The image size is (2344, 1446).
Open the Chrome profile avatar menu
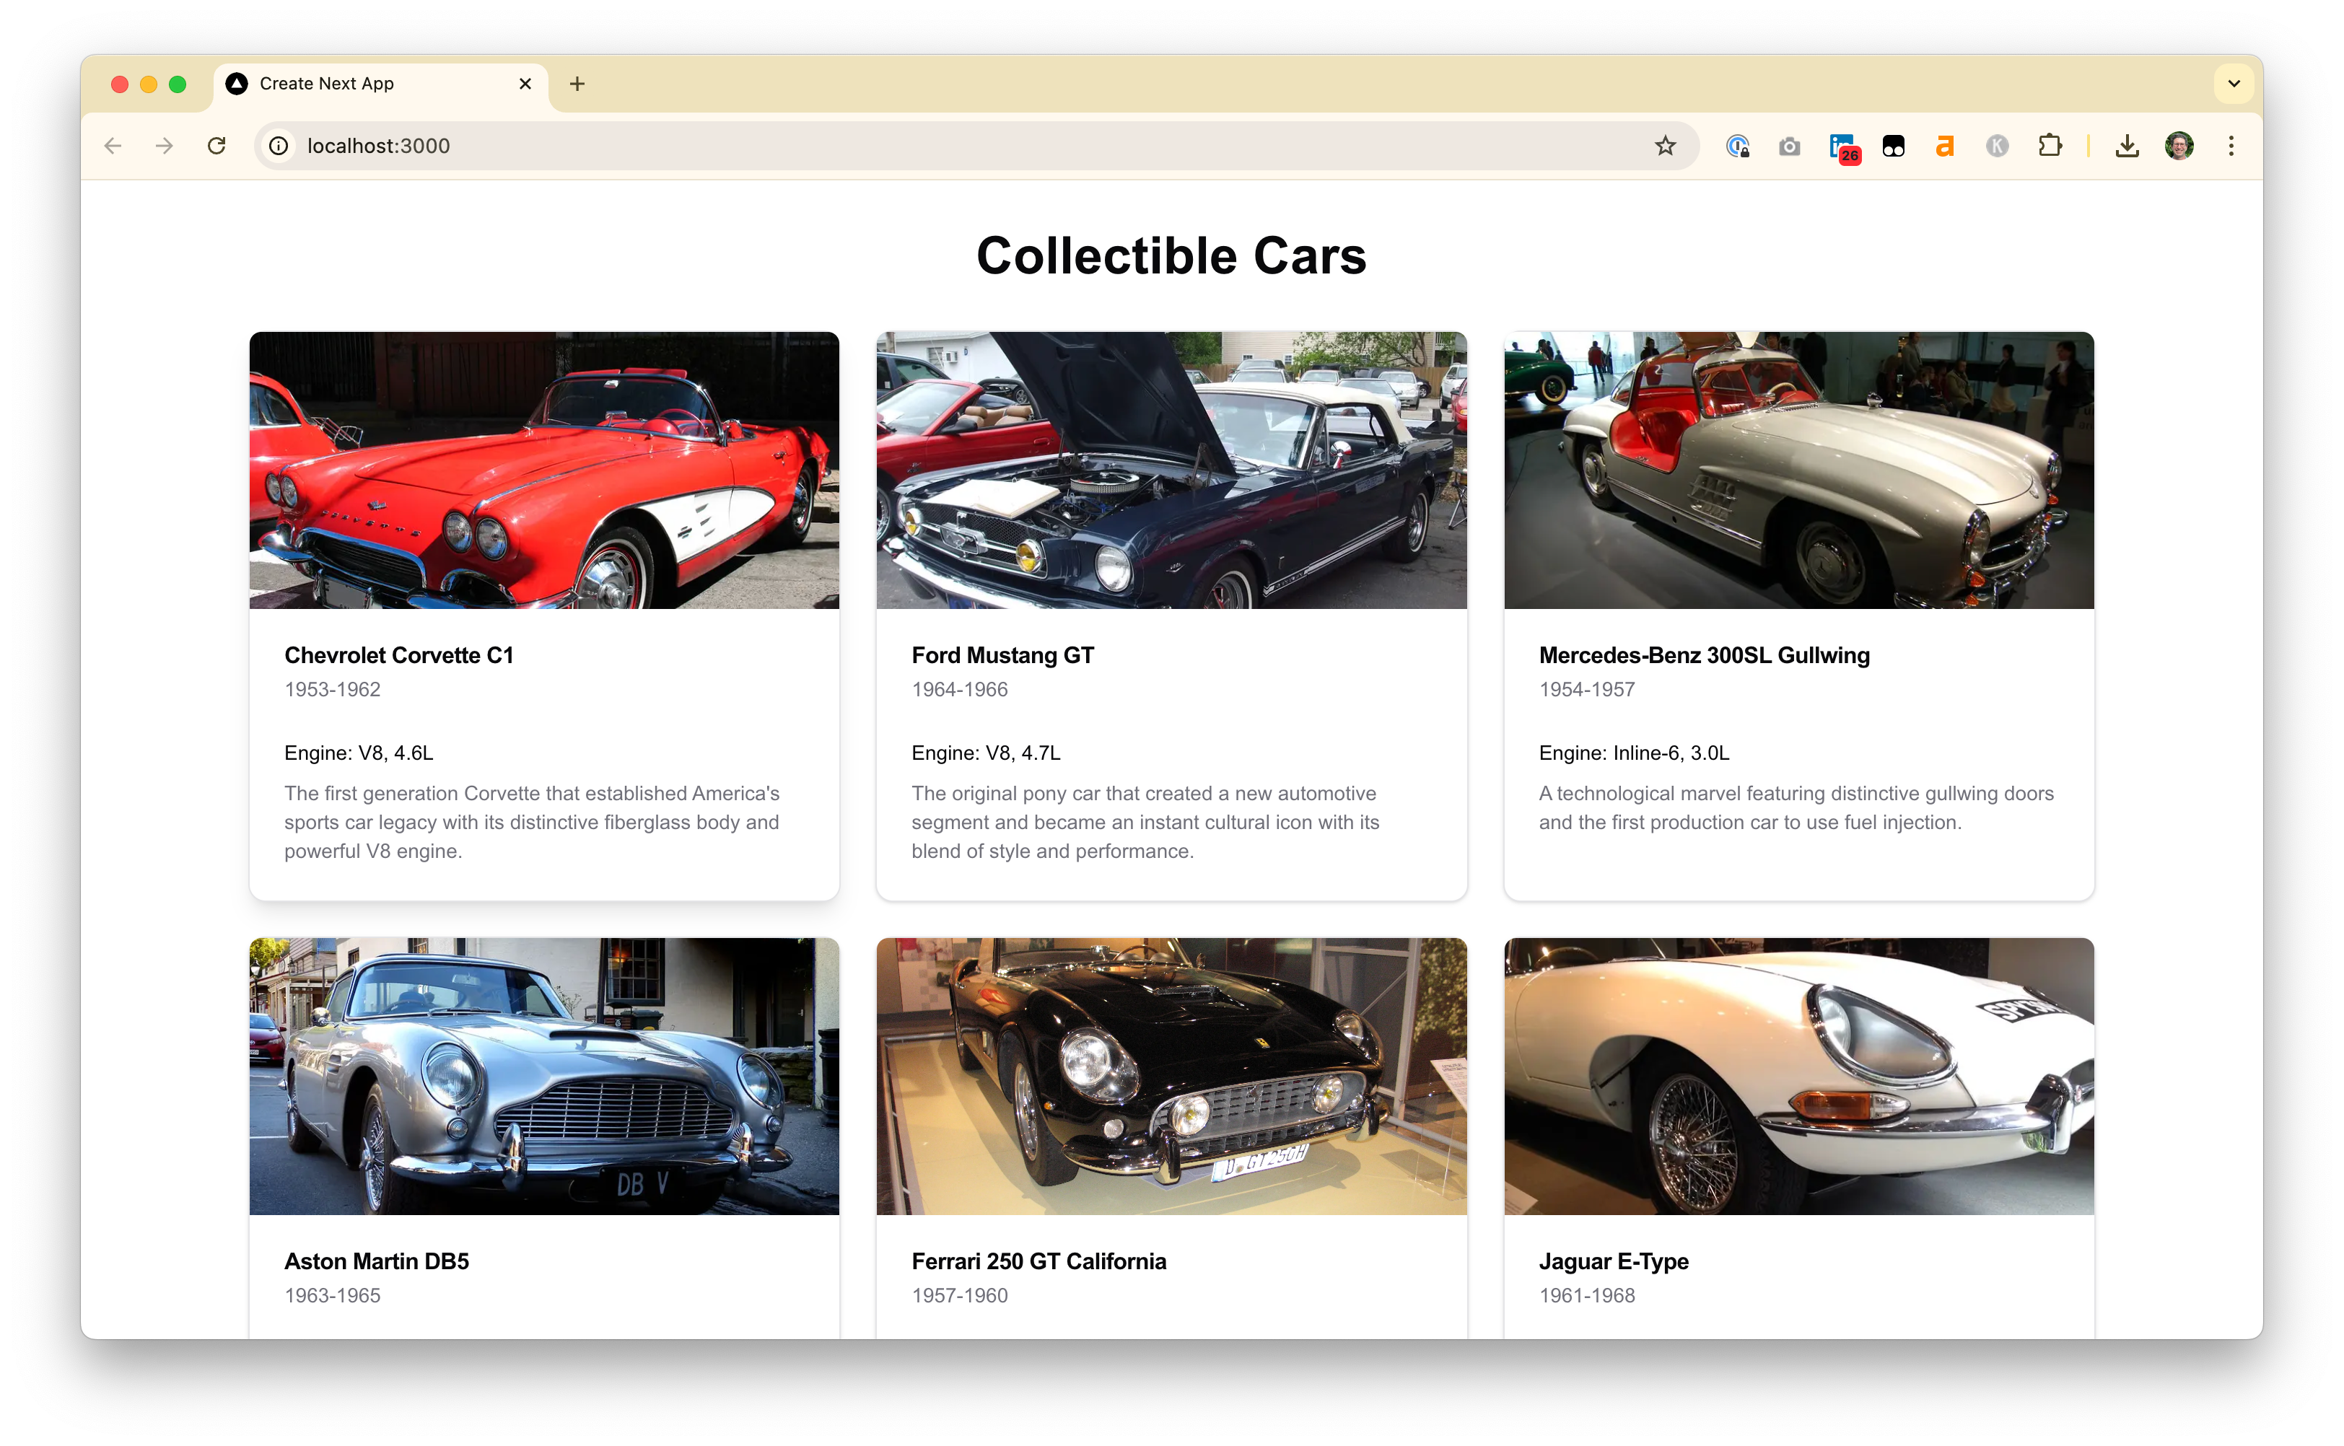[2179, 145]
